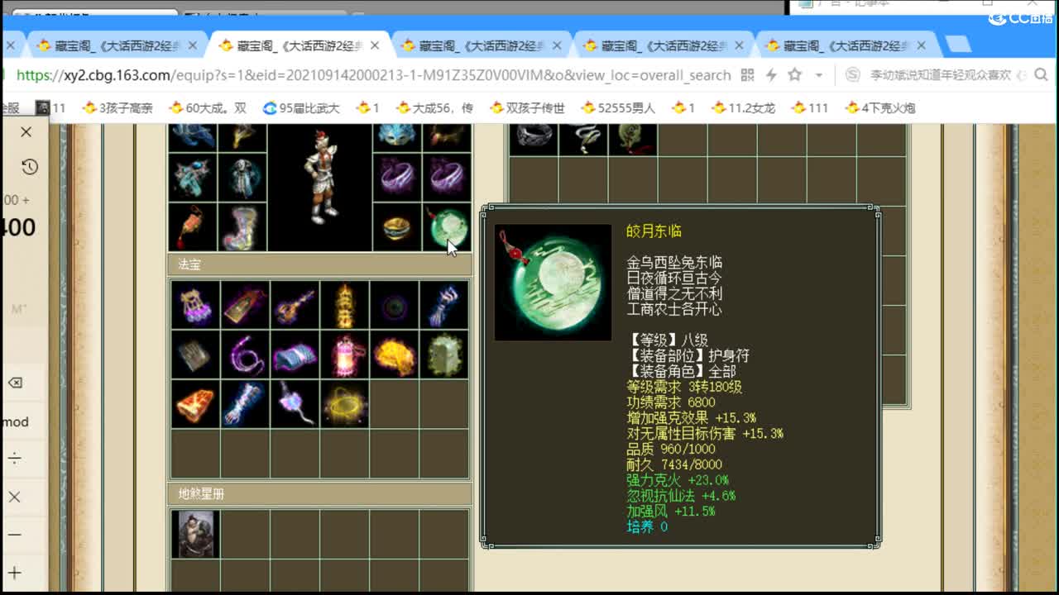Viewport: 1059px width, 595px height.
Task: Click the 品质 960/1000 line
Action: point(670,449)
